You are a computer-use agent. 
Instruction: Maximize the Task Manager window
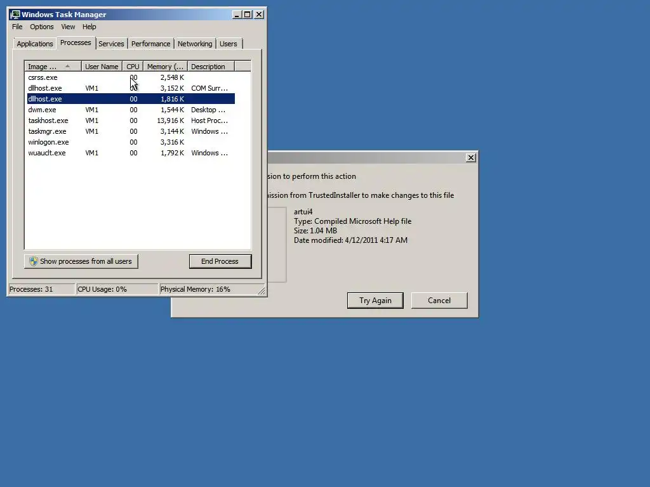248,15
